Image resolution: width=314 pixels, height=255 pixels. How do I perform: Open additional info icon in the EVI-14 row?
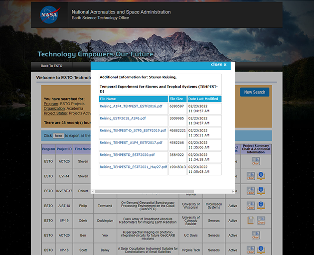[261, 176]
